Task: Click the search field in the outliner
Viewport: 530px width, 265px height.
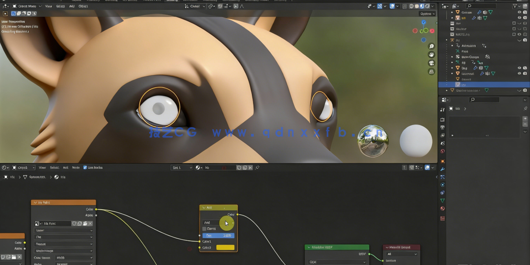Action: tap(480, 5)
